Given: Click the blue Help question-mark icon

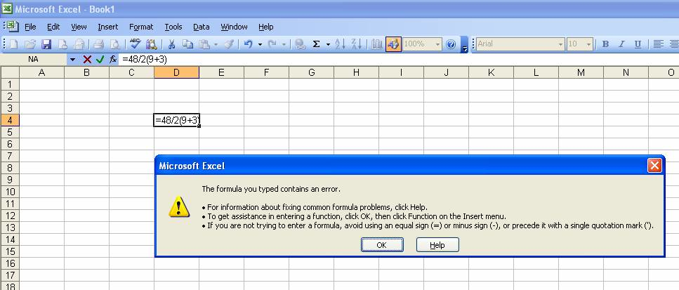Looking at the screenshot, I should coord(451,44).
